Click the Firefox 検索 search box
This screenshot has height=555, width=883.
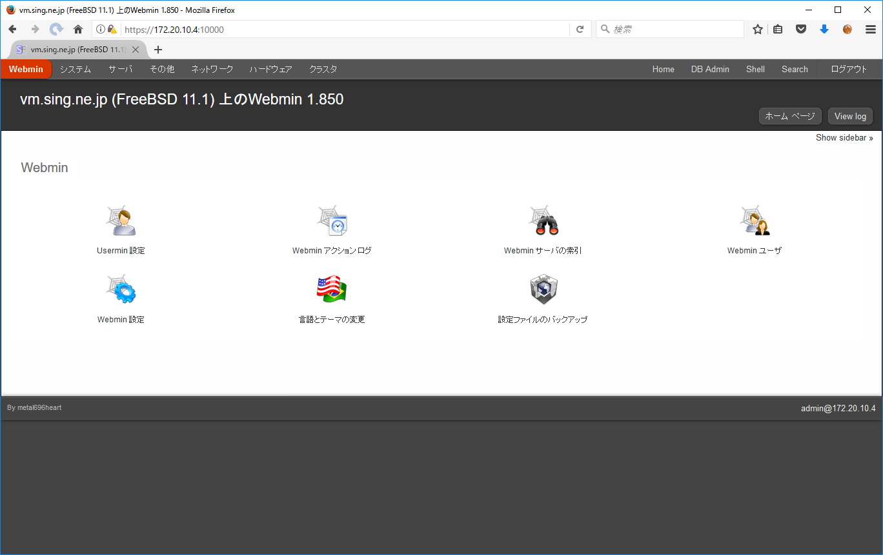pyautogui.click(x=670, y=29)
